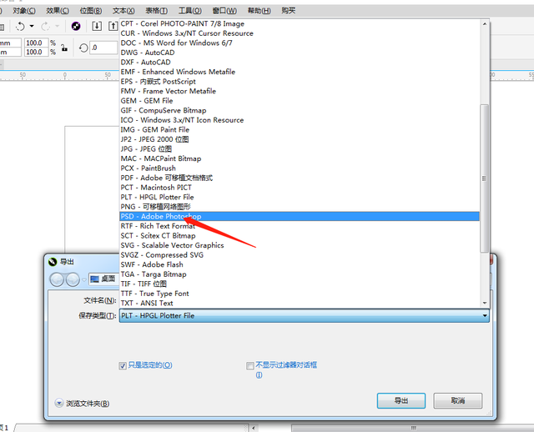Image resolution: width=534 pixels, height=432 pixels.
Task: Select PCX - PaintBrush
Action: coord(300,168)
